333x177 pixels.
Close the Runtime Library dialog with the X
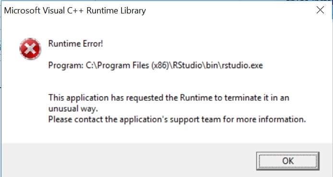coord(320,10)
